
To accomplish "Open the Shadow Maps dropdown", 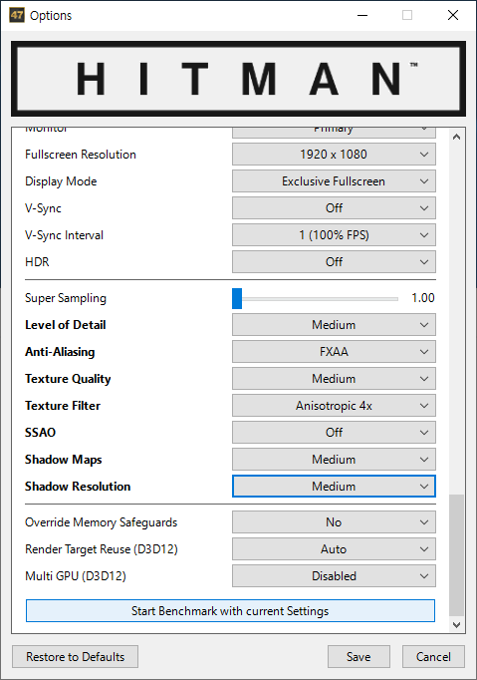I will point(334,460).
